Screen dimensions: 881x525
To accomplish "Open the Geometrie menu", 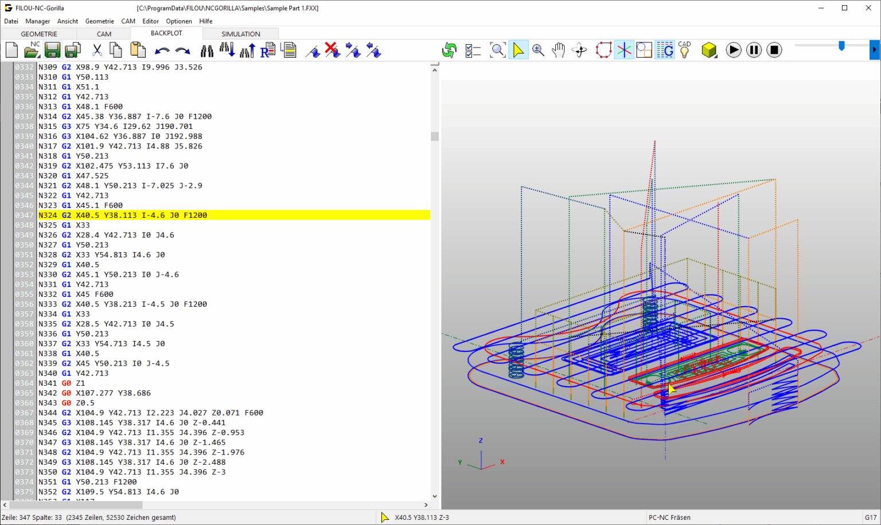I will coord(99,21).
